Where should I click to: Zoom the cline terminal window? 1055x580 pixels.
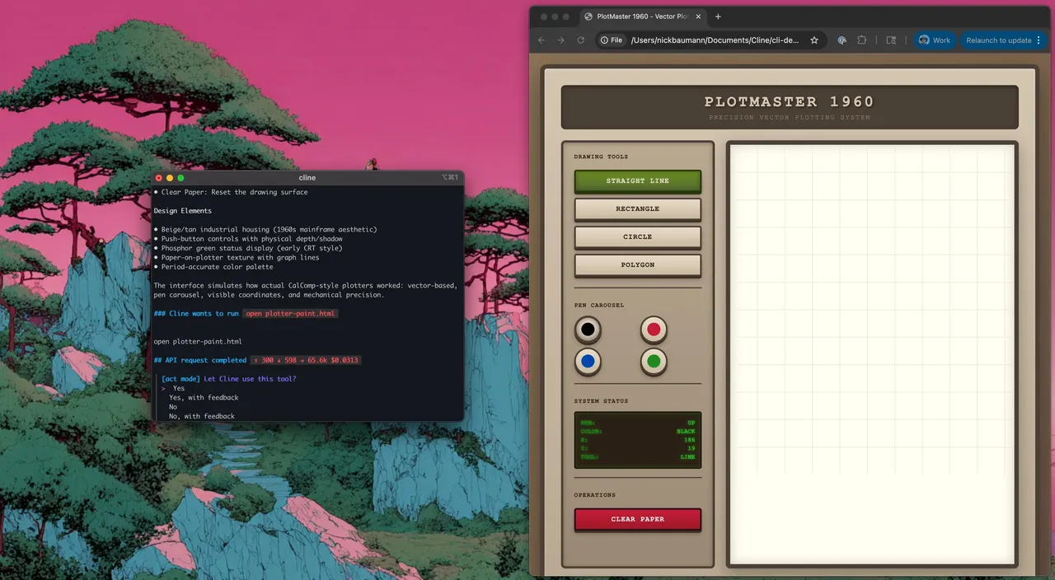[181, 178]
